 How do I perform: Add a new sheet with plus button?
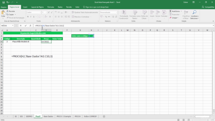[x=104, y=117]
